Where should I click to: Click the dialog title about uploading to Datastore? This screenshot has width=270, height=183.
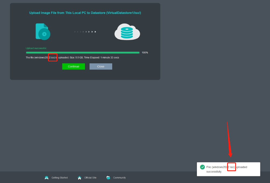click(85, 13)
